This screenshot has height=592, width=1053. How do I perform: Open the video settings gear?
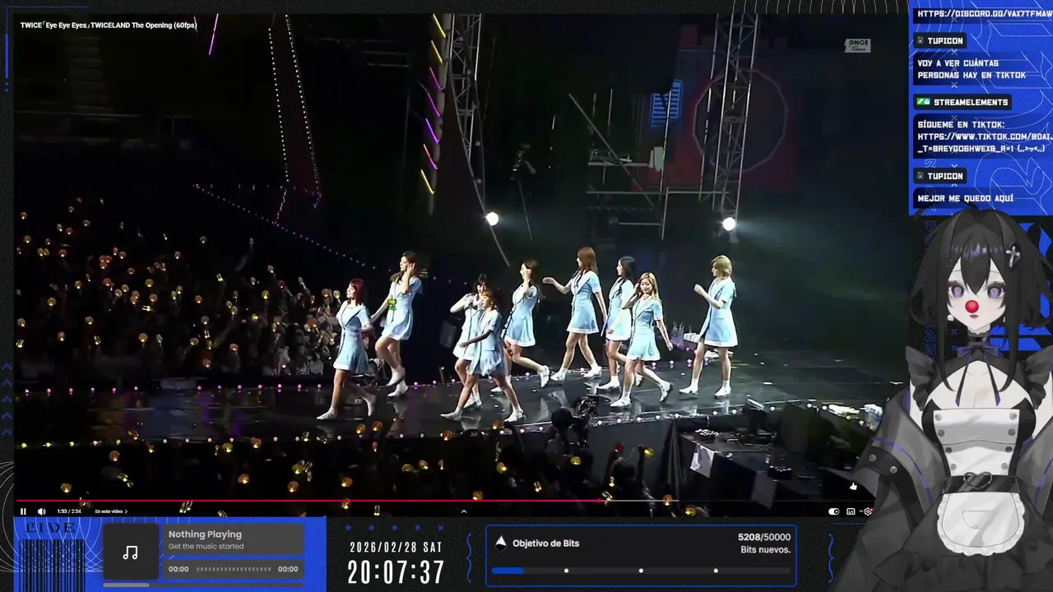(867, 511)
